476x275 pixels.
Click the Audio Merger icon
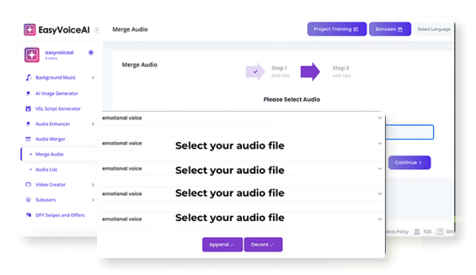pos(28,139)
